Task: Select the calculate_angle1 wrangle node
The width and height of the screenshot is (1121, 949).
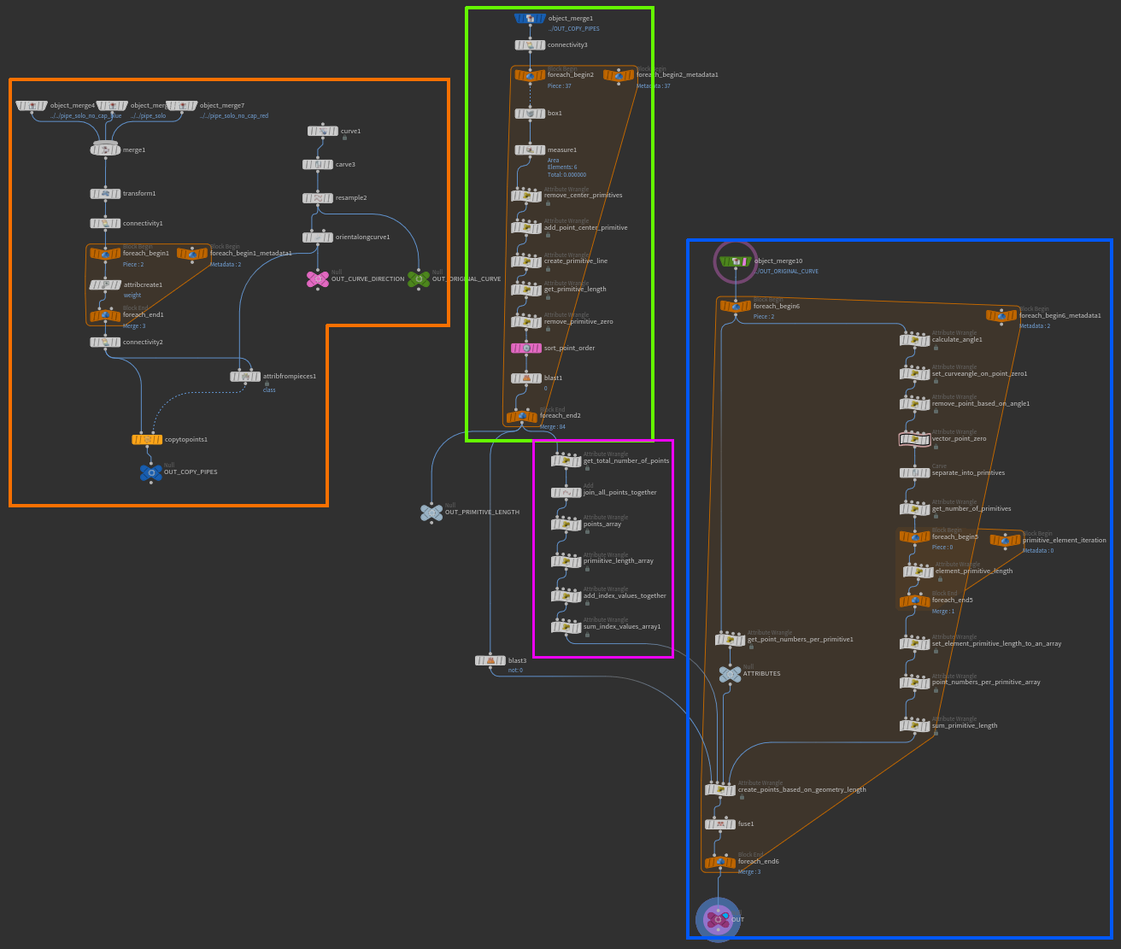Action: 914,340
